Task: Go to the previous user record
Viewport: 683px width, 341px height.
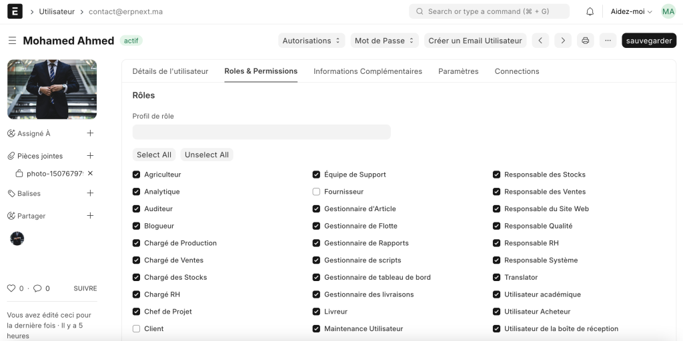Action: [x=540, y=41]
